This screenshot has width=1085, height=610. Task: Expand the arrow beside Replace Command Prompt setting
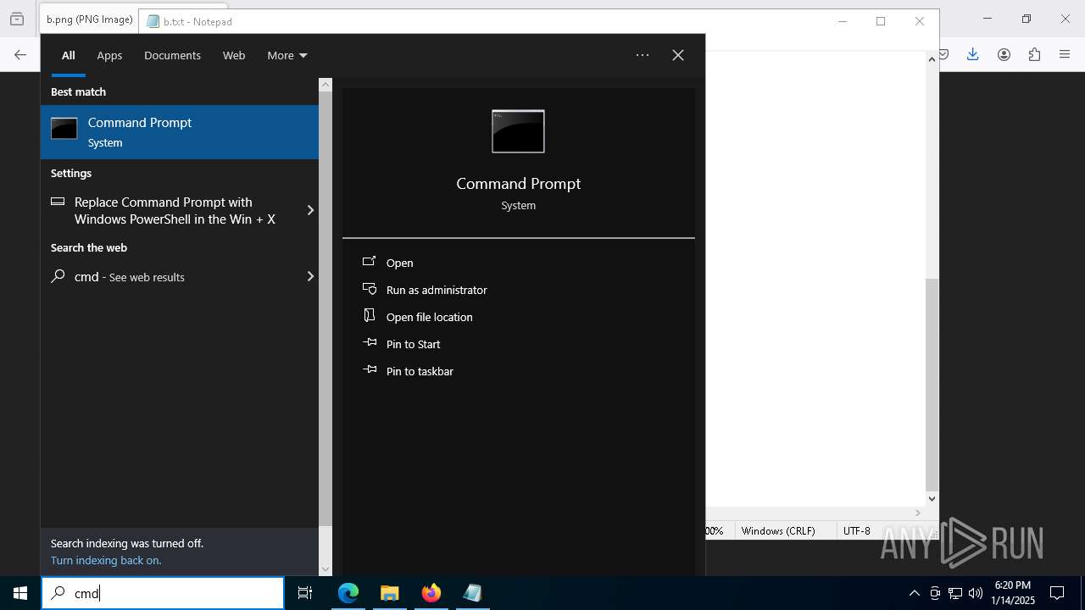[309, 210]
